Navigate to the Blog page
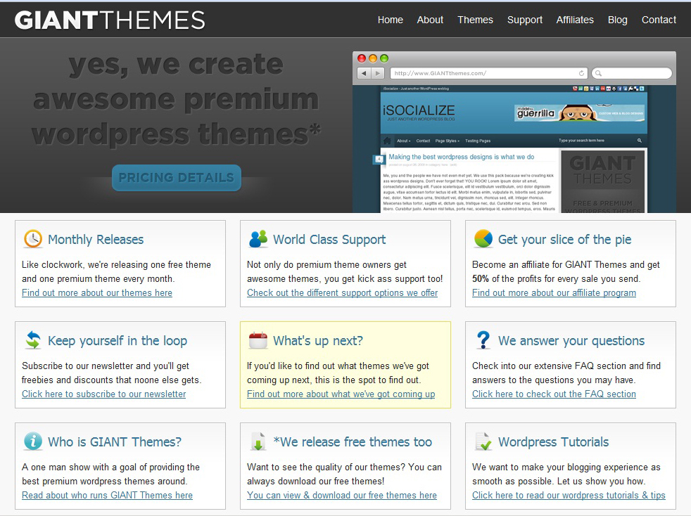Screen dimensions: 691x516 (617, 20)
